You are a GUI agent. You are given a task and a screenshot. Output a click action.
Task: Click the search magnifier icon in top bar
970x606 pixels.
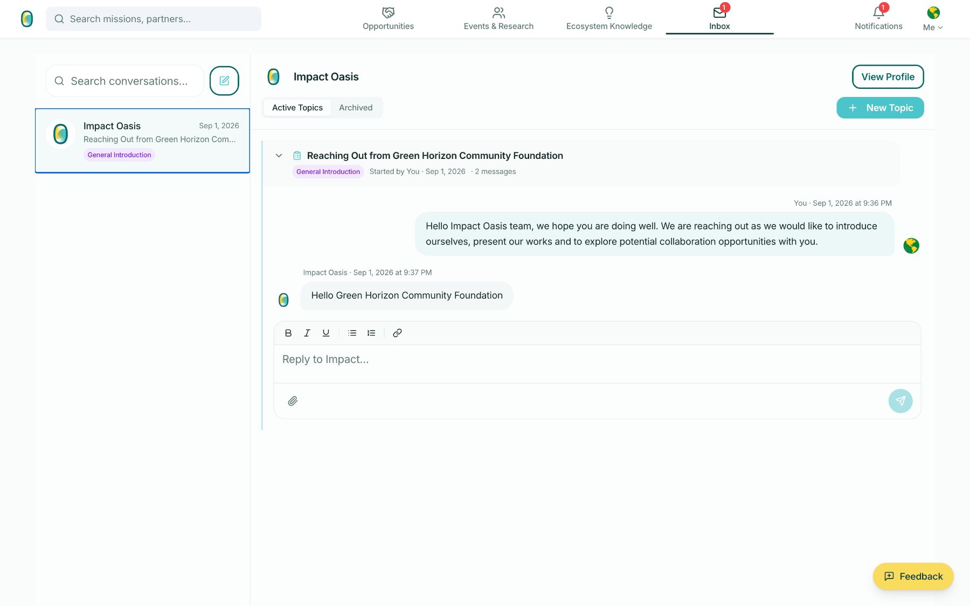59,19
